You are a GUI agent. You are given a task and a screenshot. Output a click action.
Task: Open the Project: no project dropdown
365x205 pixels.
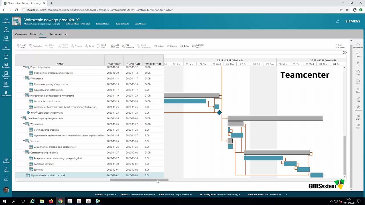tap(106, 194)
